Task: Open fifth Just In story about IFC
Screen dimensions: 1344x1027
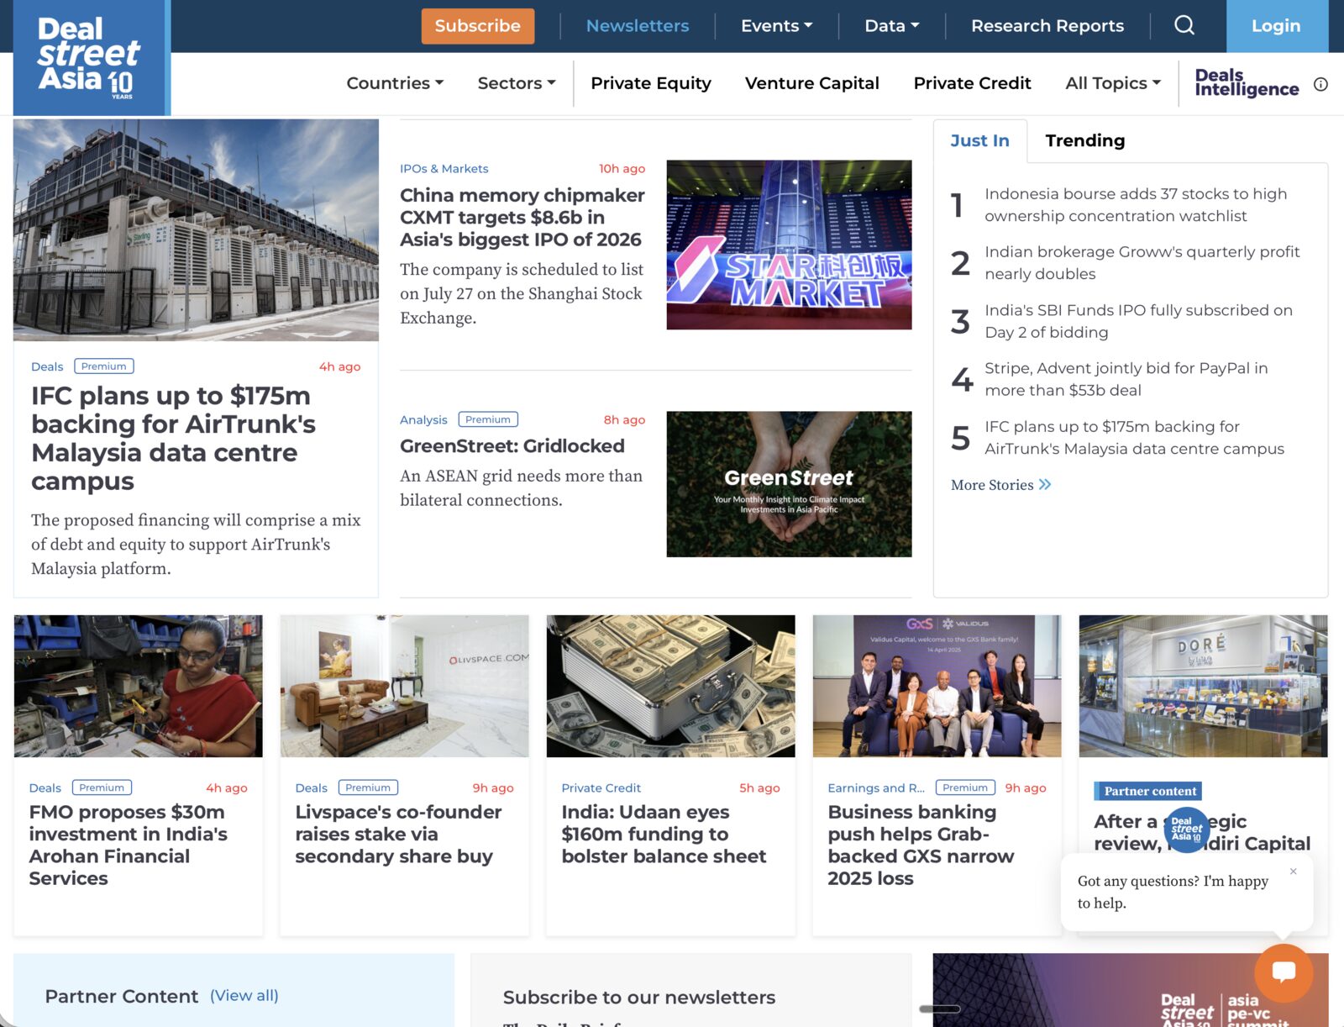Action: click(1134, 437)
